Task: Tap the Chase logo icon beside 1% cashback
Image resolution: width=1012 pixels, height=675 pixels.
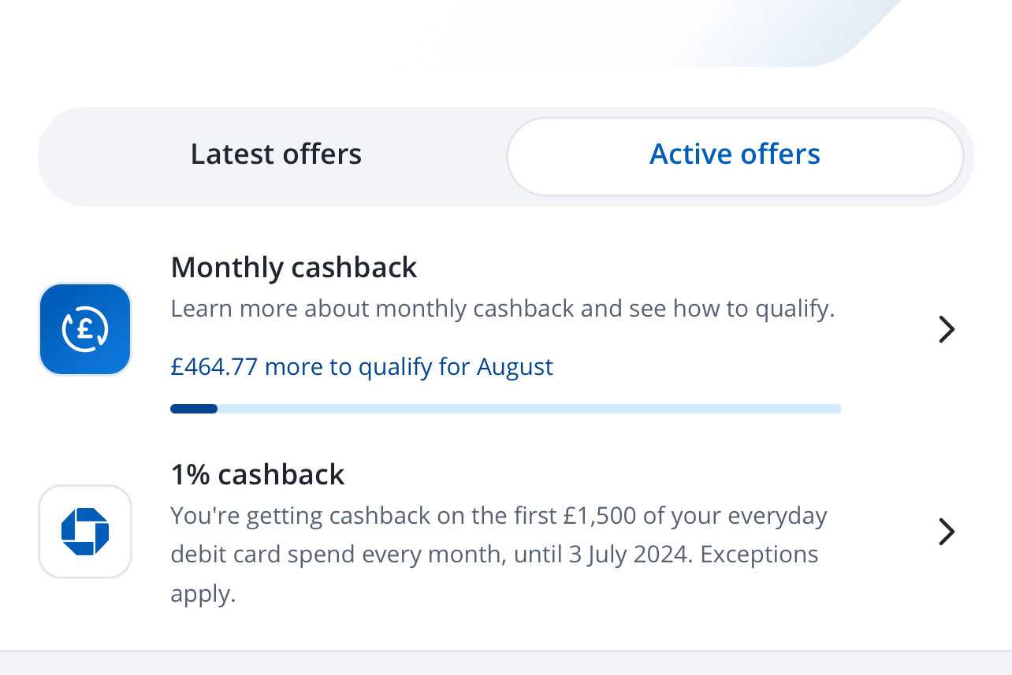Action: [x=85, y=532]
